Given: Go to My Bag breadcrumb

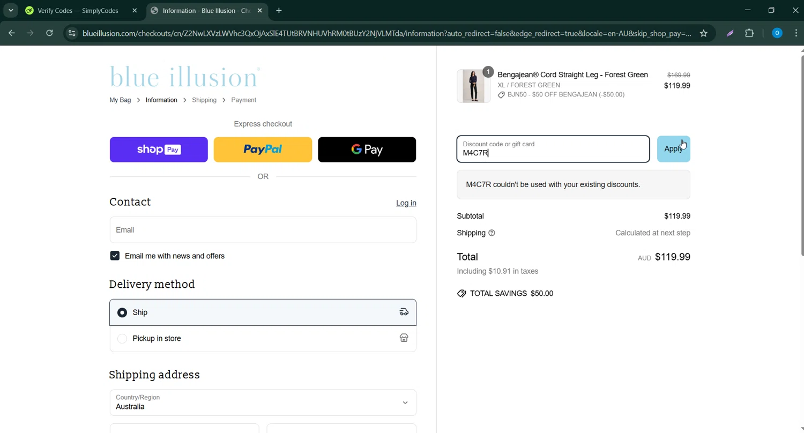Looking at the screenshot, I should coord(120,100).
